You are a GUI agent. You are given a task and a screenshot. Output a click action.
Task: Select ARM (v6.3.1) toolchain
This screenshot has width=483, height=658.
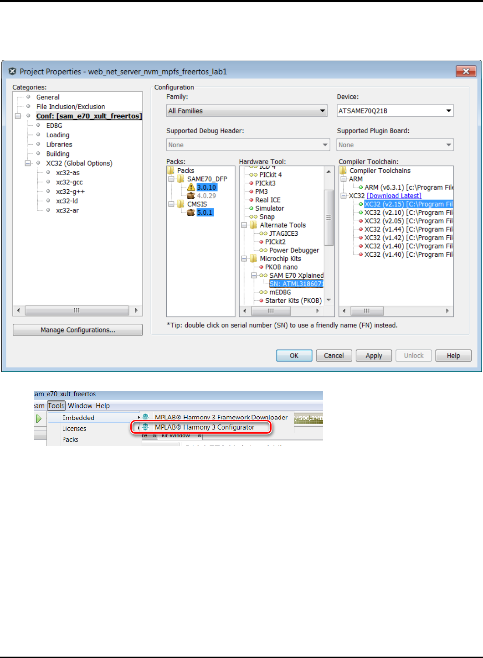click(409, 187)
